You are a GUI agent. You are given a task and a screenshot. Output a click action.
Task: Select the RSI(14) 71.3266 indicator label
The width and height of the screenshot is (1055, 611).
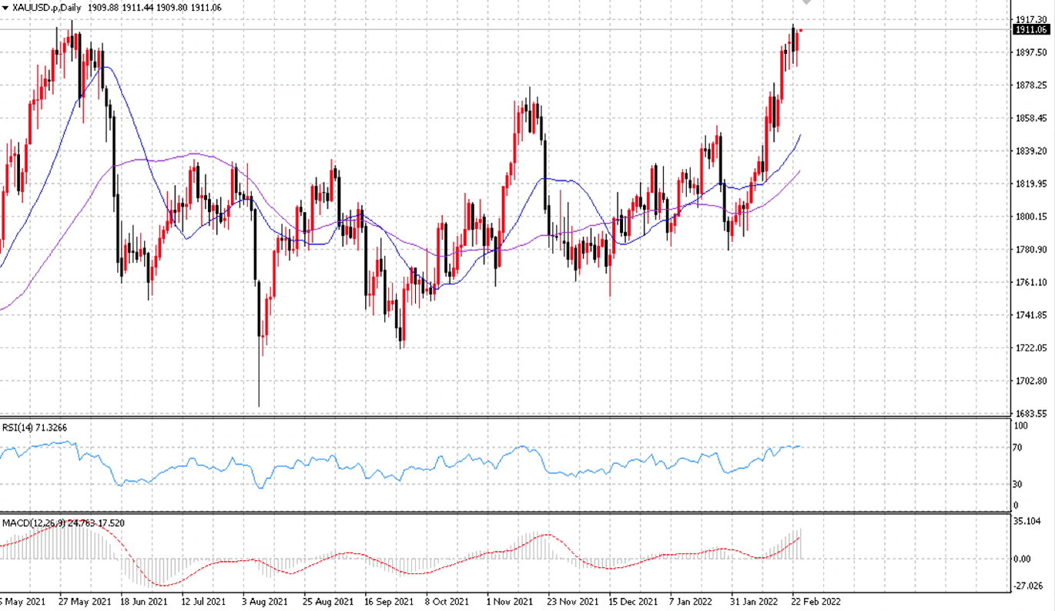34,427
